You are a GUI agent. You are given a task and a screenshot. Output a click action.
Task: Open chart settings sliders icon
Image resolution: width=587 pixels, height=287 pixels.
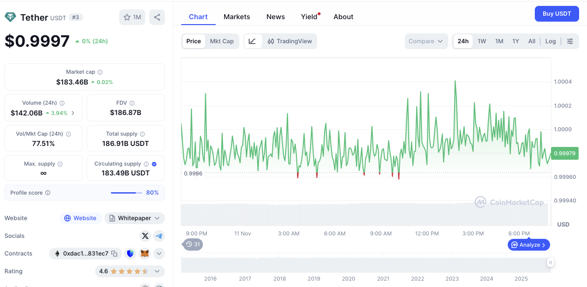point(570,41)
